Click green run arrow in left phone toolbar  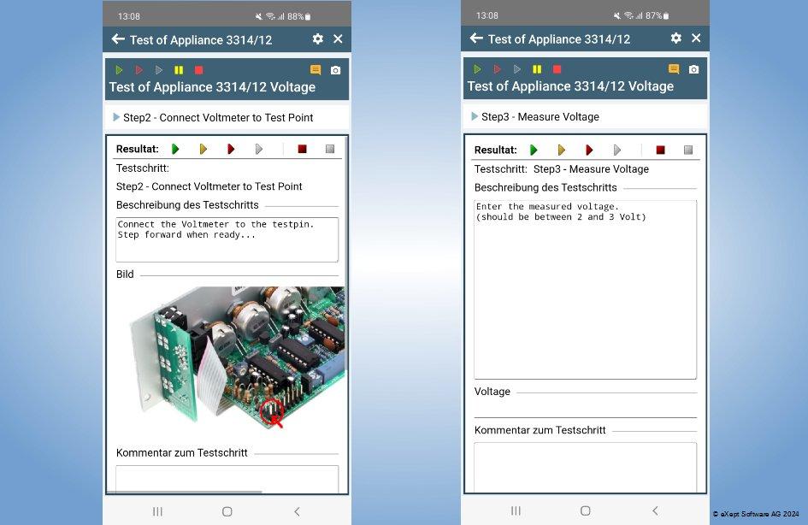tap(119, 69)
